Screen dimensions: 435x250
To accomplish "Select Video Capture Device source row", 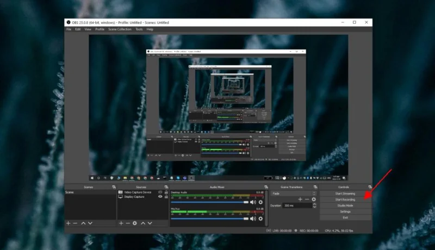I will [x=143, y=192].
